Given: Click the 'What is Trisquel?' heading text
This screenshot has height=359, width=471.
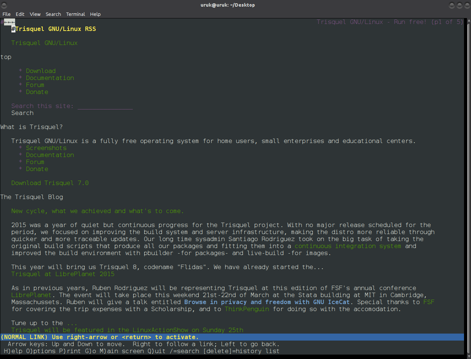Looking at the screenshot, I should (x=32, y=127).
